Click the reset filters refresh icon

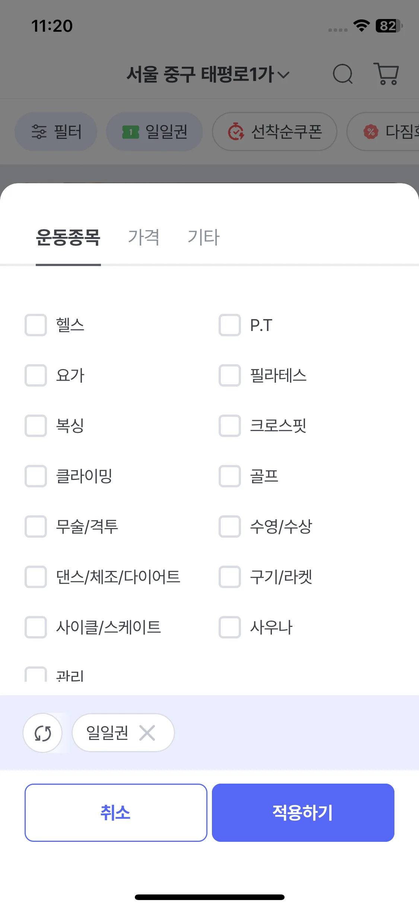[43, 733]
